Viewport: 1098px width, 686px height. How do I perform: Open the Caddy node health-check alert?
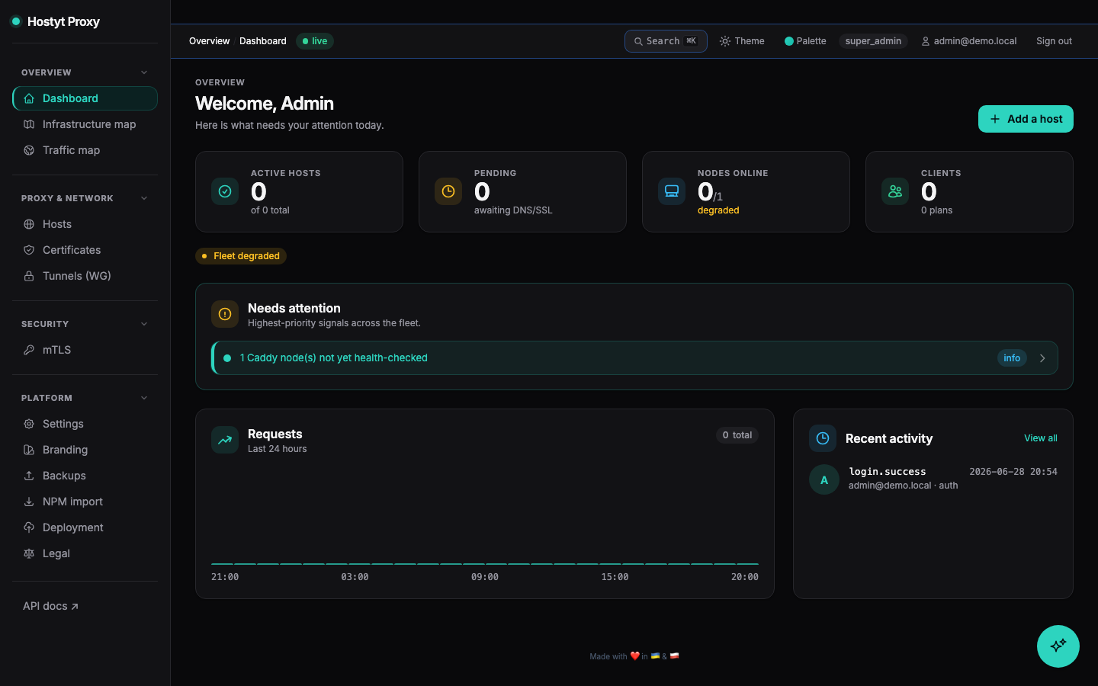coord(634,358)
